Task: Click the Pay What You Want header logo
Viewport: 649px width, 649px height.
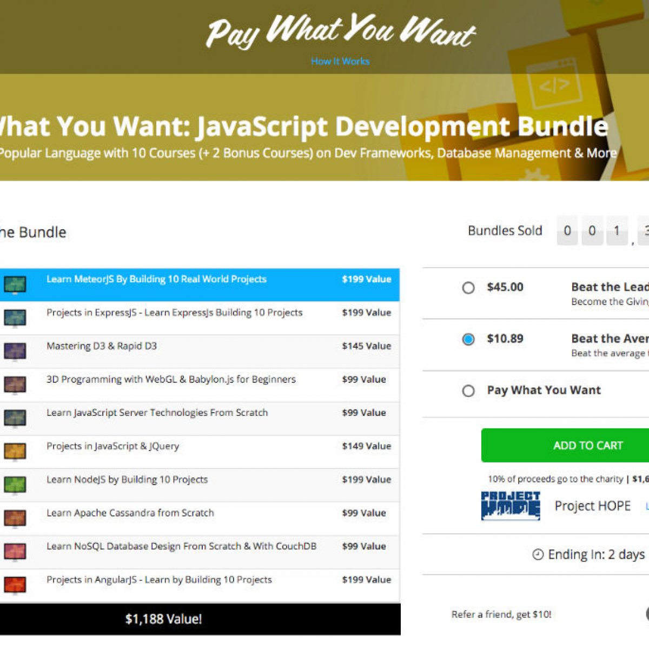Action: (340, 31)
